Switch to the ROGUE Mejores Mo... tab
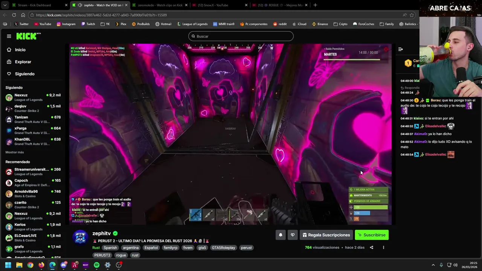The image size is (482, 271). click(279, 5)
